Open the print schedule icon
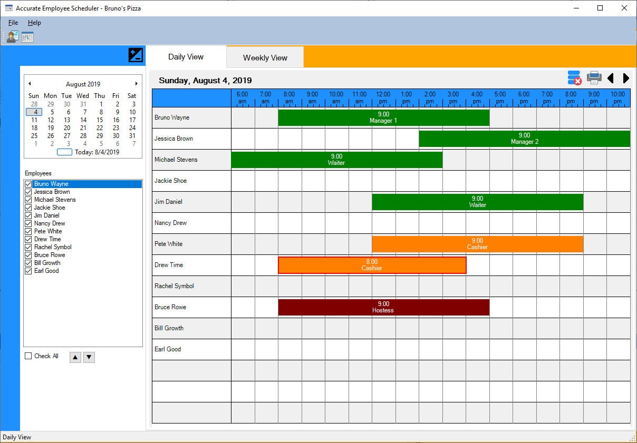Viewport: 637px width, 443px height. pyautogui.click(x=594, y=77)
